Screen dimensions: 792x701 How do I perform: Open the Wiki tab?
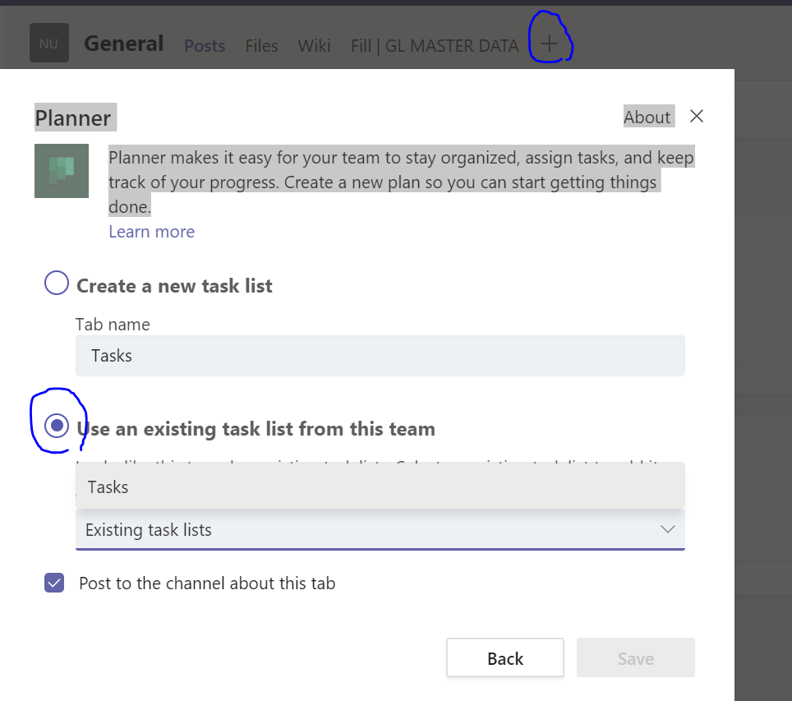click(314, 45)
